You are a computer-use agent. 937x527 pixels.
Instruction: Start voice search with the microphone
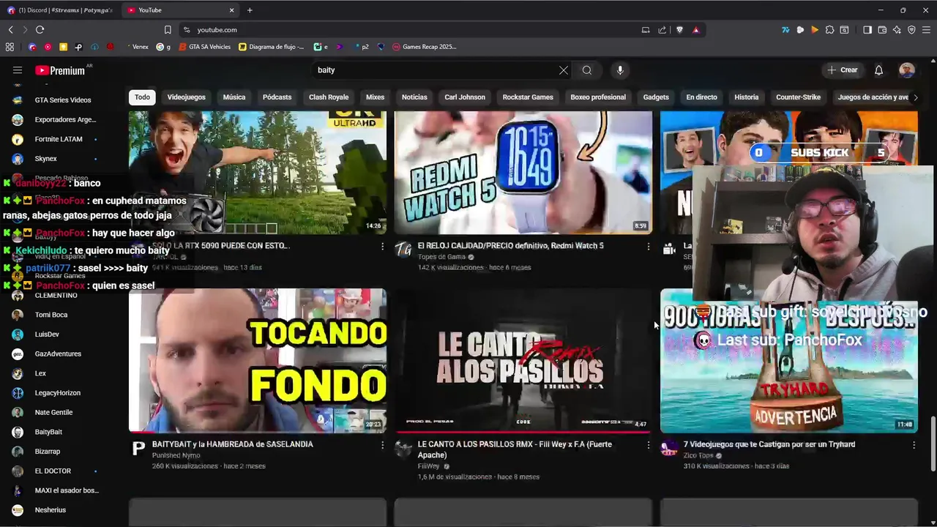(620, 70)
